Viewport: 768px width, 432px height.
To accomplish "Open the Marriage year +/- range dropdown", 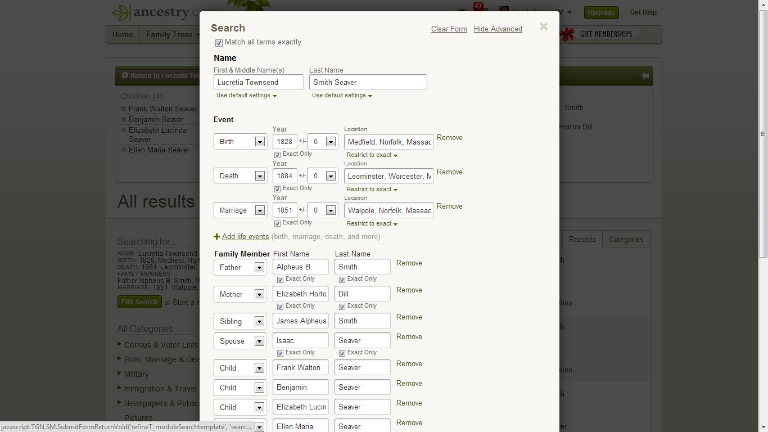I will [323, 210].
